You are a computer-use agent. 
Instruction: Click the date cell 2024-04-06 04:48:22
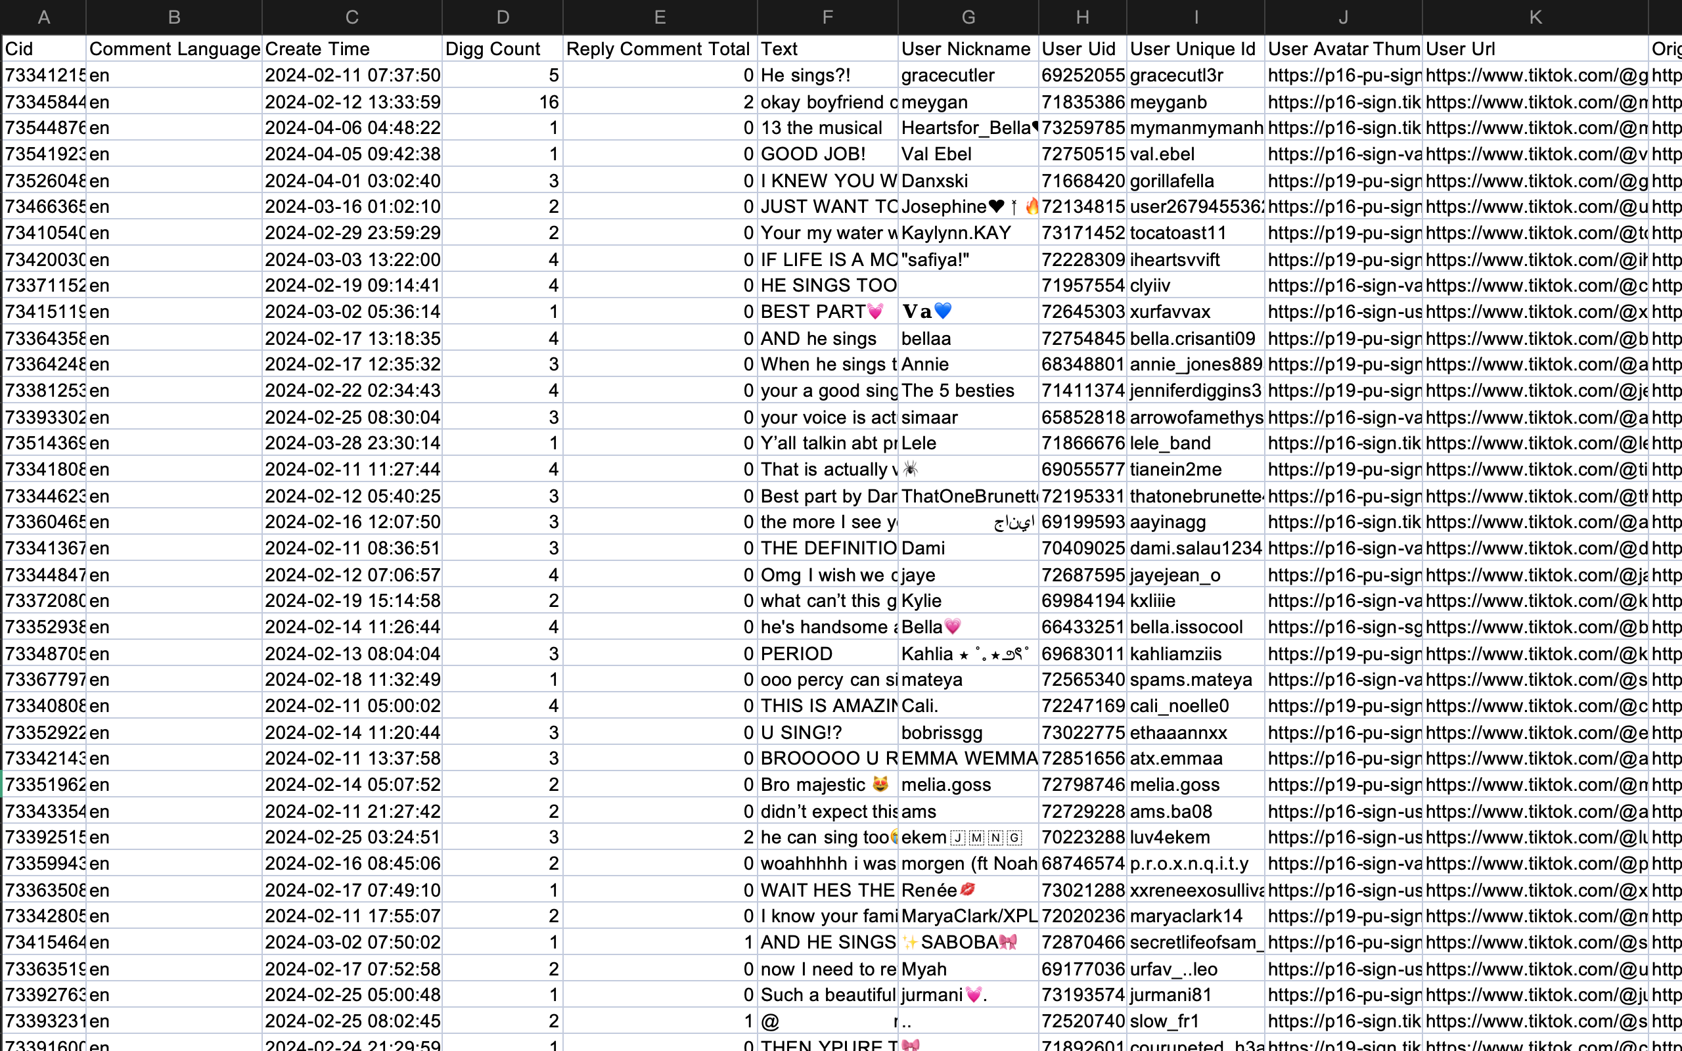tap(352, 128)
